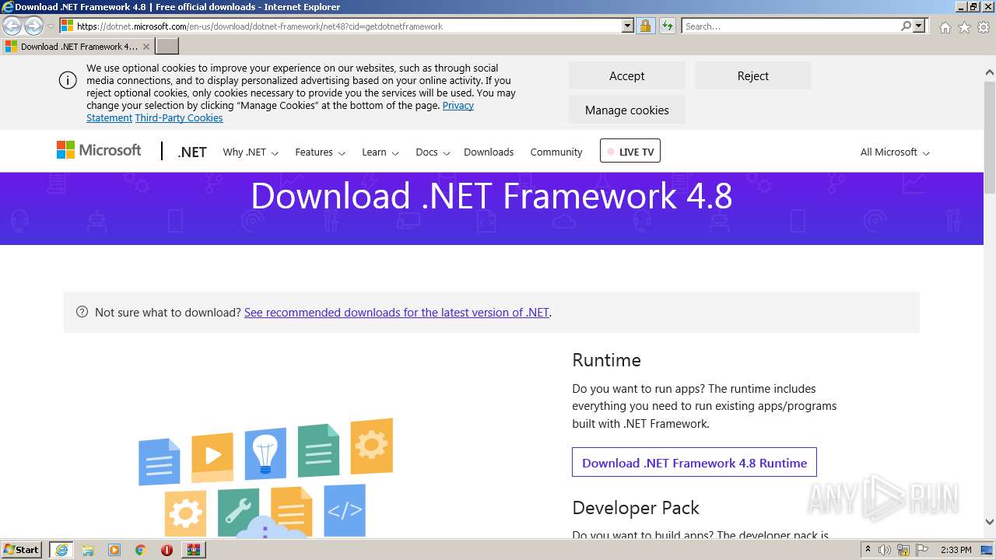Image resolution: width=996 pixels, height=560 pixels.
Task: Open the media player taskbar icon
Action: click(x=114, y=550)
